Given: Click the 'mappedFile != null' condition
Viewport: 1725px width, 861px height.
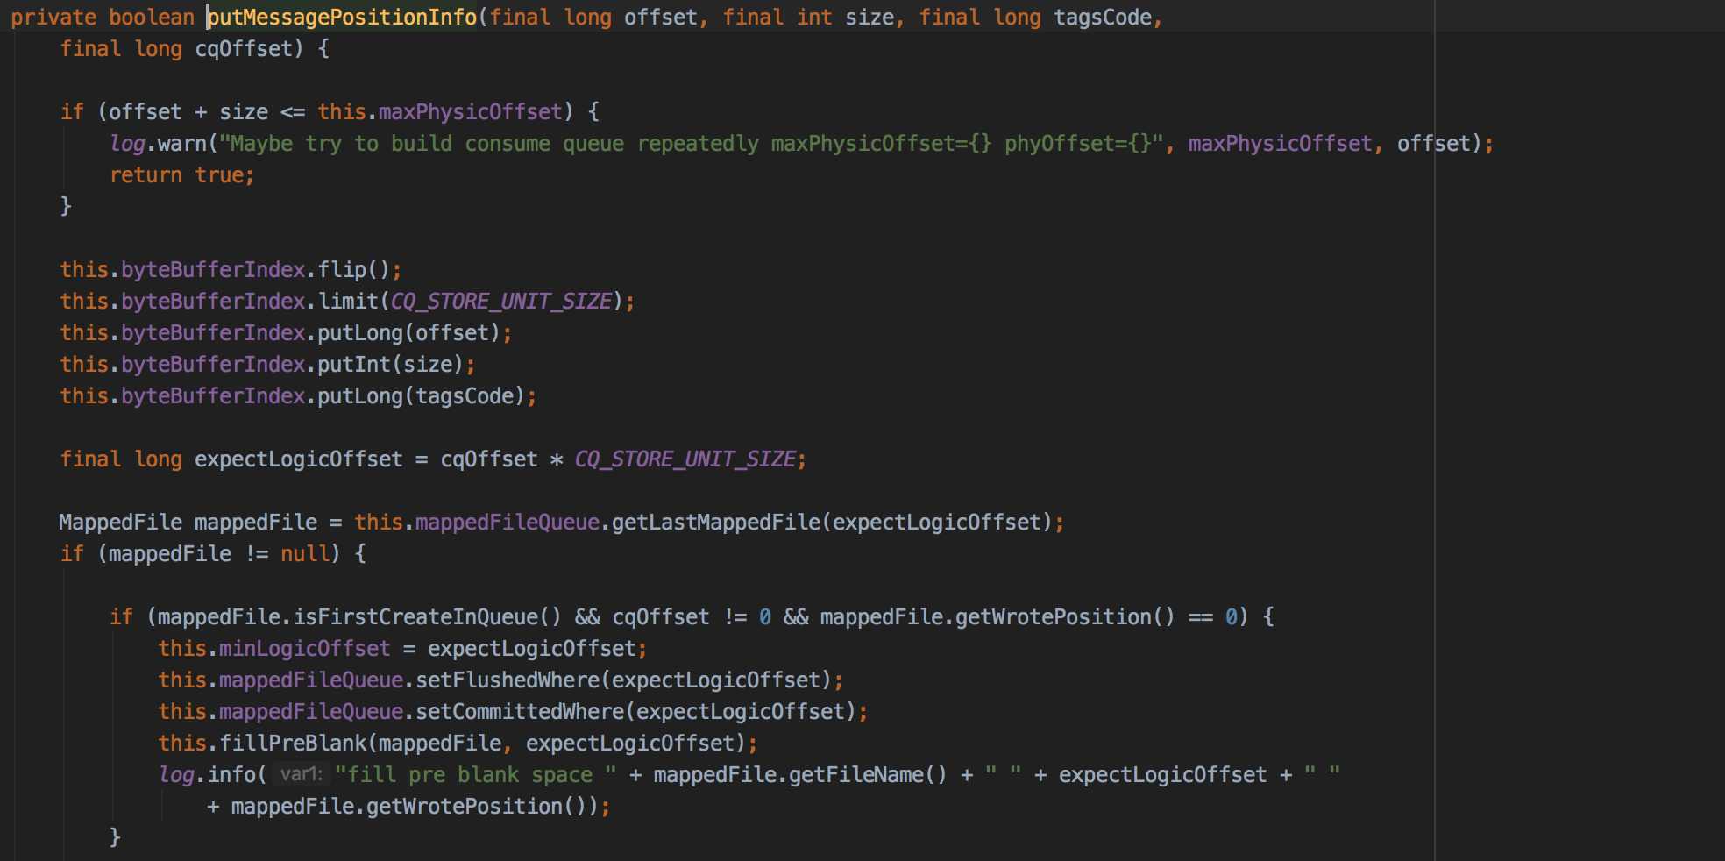Looking at the screenshot, I should tap(219, 553).
